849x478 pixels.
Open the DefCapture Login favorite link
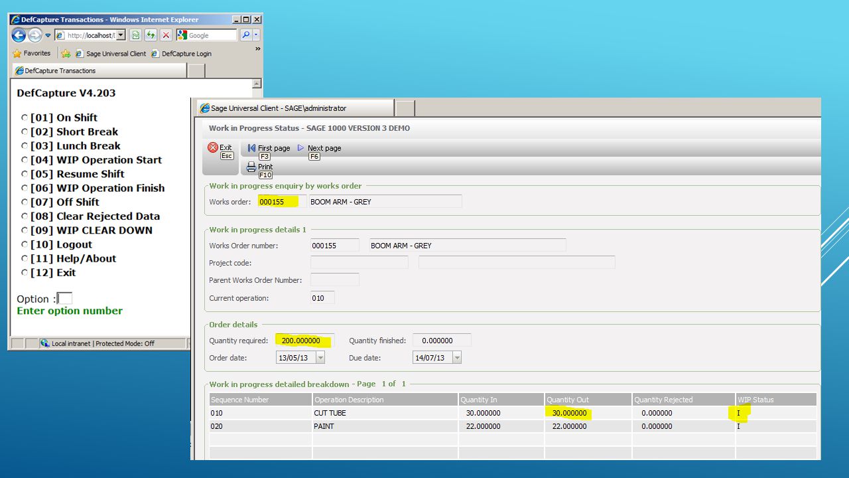(181, 54)
